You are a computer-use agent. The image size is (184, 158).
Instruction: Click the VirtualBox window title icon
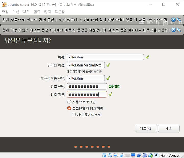[4, 4]
